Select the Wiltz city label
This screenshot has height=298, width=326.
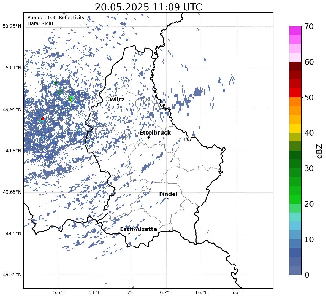(x=117, y=100)
